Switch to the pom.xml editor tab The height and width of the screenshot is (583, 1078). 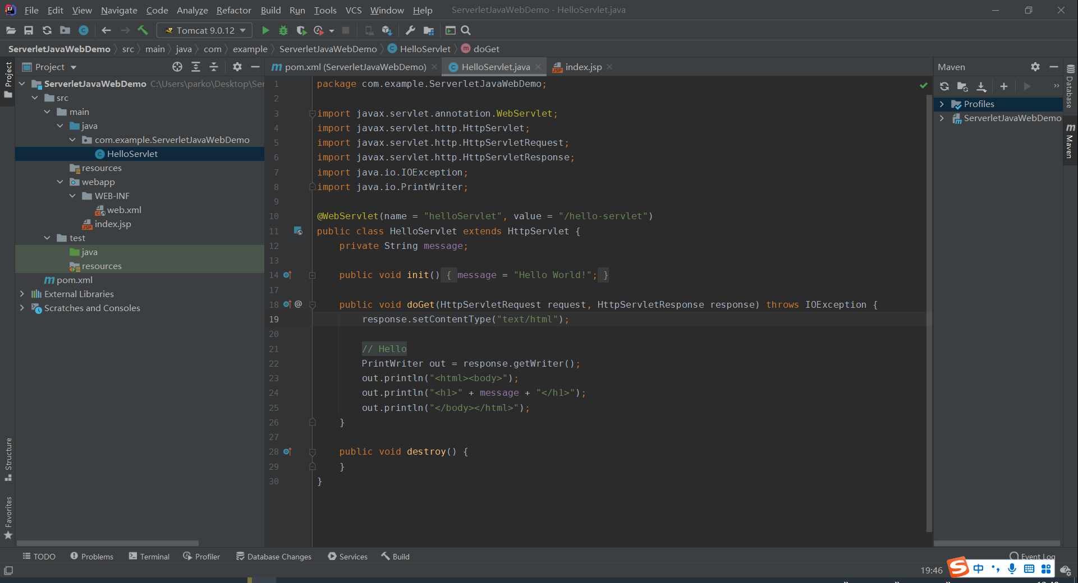355,67
